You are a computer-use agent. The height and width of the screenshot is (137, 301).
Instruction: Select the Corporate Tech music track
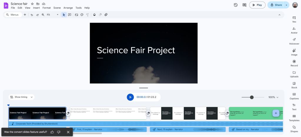coord(146,124)
